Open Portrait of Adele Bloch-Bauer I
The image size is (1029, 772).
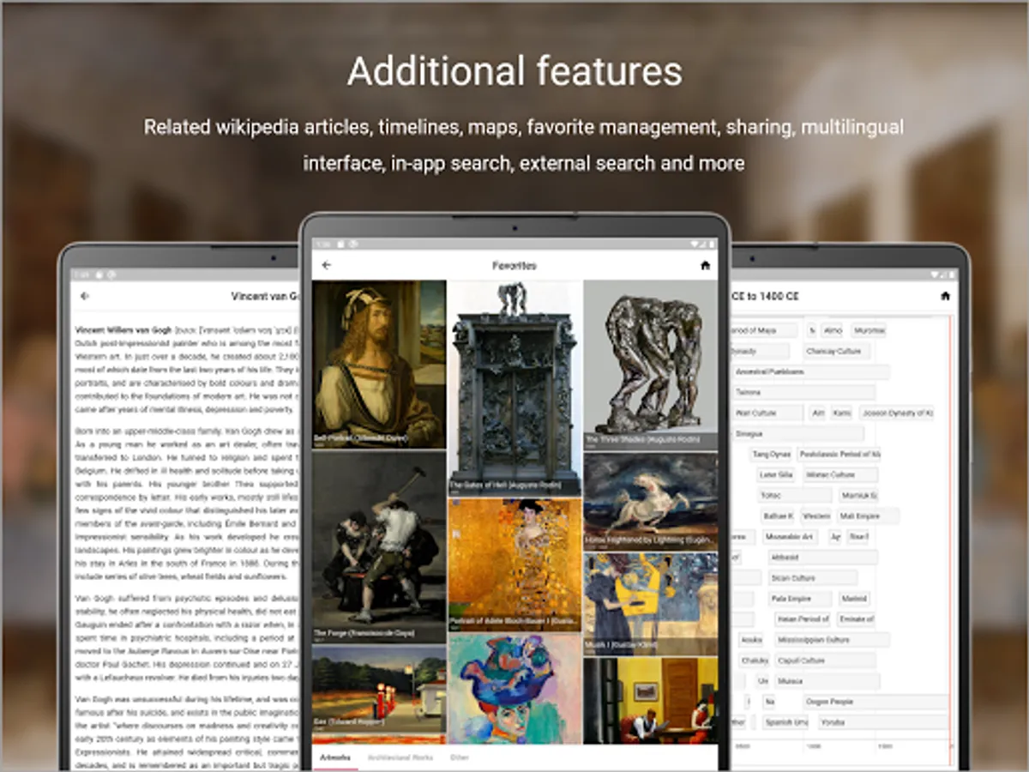click(x=514, y=564)
